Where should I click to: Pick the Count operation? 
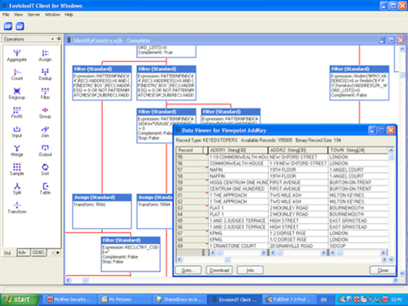(x=17, y=74)
